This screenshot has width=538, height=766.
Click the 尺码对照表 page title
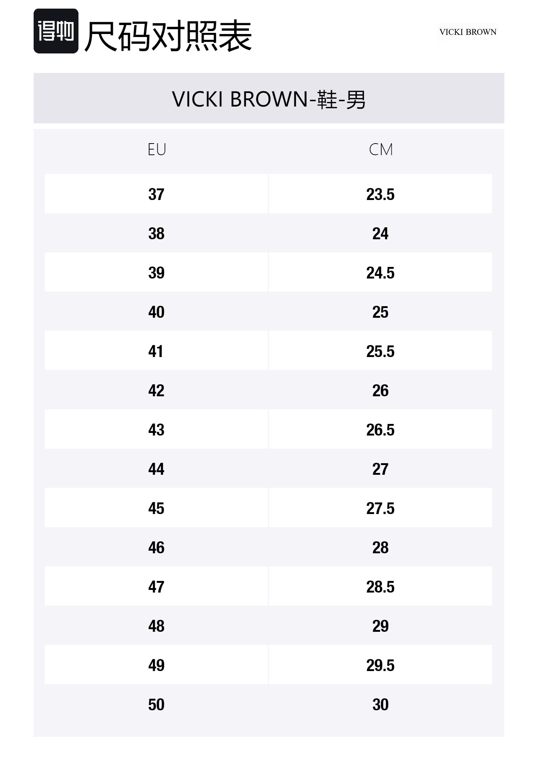coord(168,36)
